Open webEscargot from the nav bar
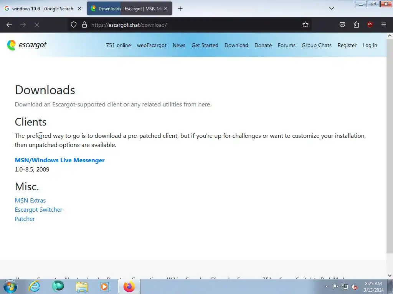This screenshot has width=393, height=294. point(152,45)
